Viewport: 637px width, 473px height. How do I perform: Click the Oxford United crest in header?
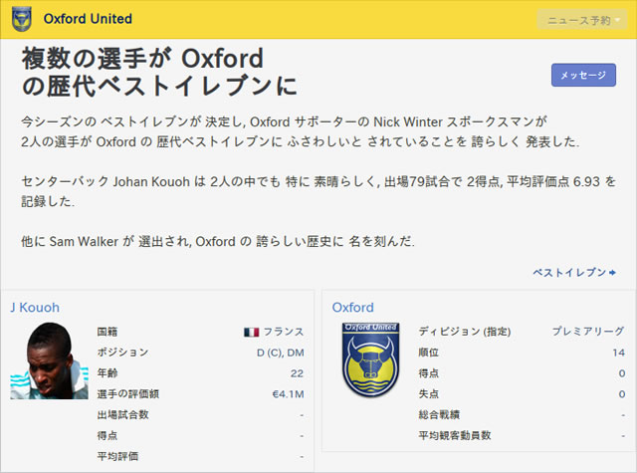[22, 19]
